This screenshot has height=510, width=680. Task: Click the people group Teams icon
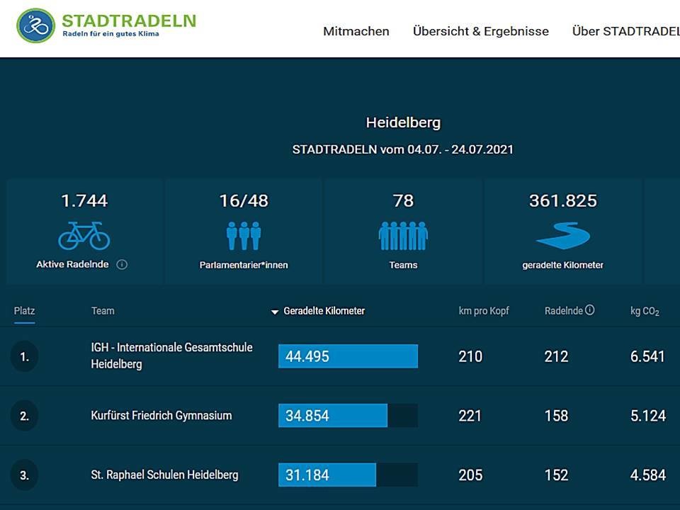pyautogui.click(x=403, y=236)
